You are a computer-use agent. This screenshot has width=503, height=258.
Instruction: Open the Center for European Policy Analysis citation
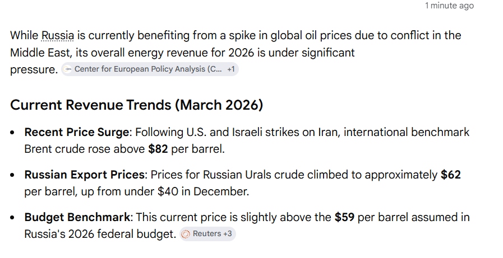[148, 69]
